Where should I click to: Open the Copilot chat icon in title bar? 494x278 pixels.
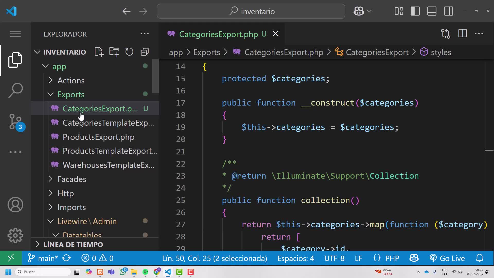pos(358,11)
